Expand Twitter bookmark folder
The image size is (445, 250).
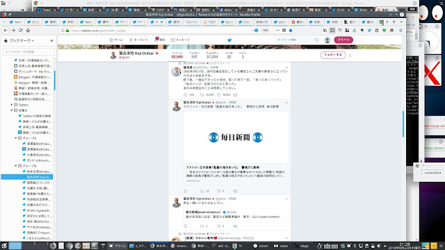11,105
